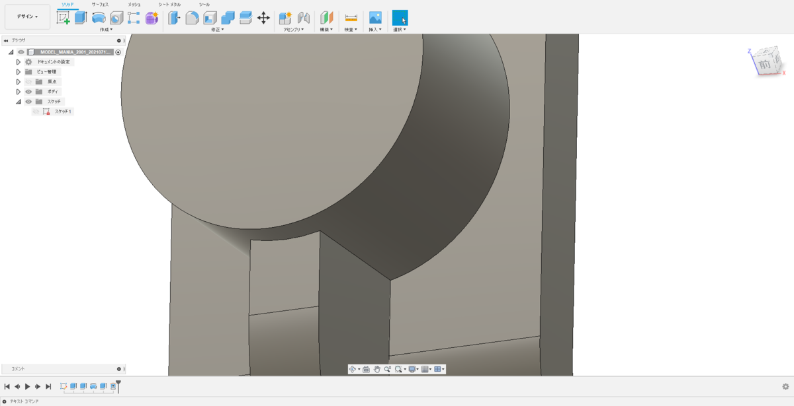Select the Move/Copy arrows tool

(263, 18)
